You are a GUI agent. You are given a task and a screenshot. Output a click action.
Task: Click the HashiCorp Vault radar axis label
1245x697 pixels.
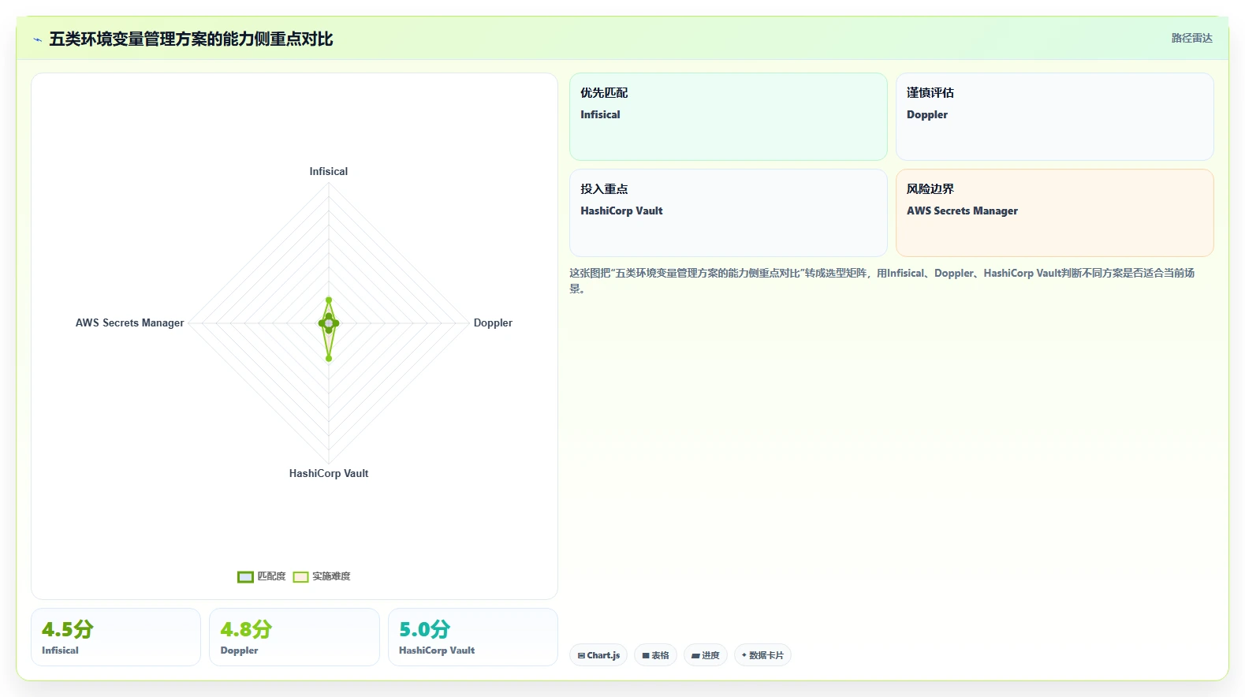[x=329, y=473]
